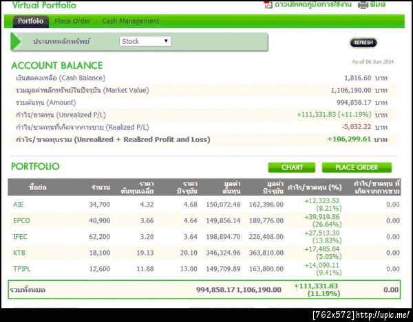Select IFEC profit +27,513.30
Viewport: 413px width, 322px height.
322,233
